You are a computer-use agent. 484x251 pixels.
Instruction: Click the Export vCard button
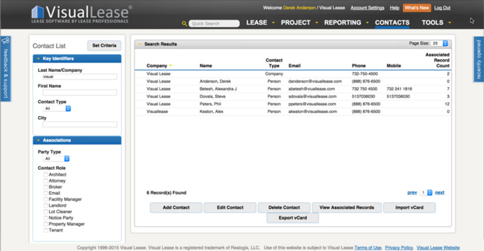(292, 218)
